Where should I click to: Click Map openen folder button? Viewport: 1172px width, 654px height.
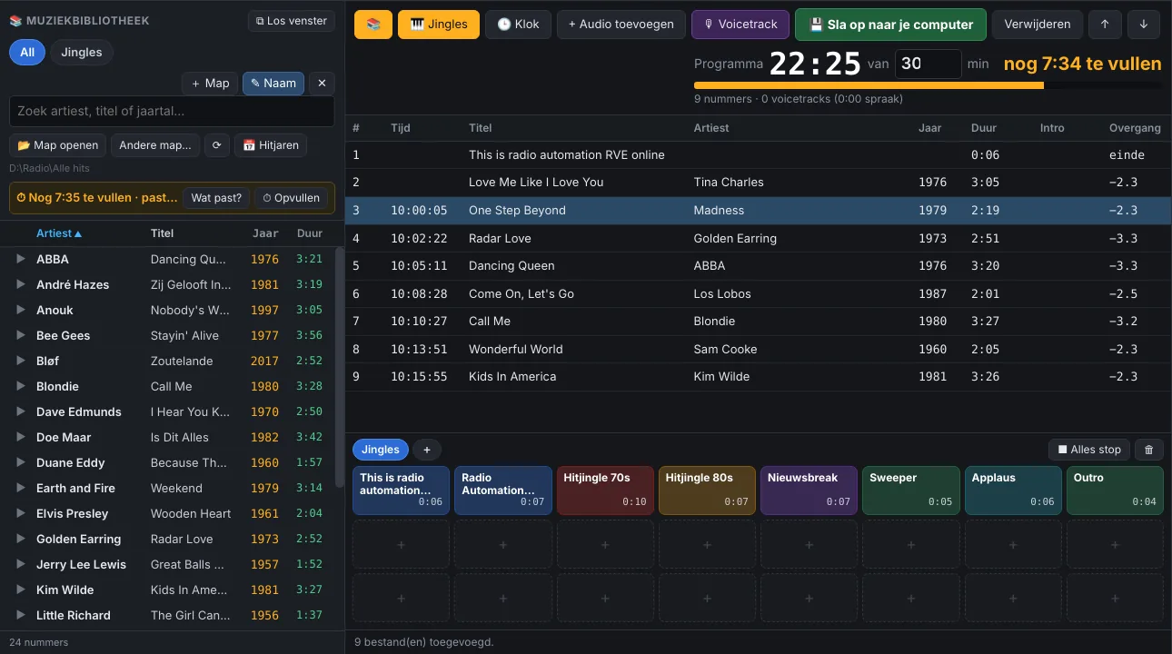pos(58,145)
